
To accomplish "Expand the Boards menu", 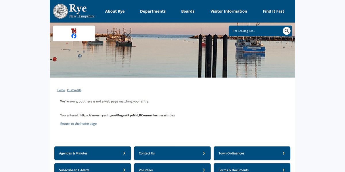I will point(188,11).
